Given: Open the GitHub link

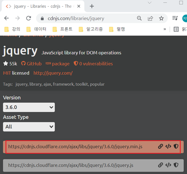Looking at the screenshot, I should coord(31,64).
